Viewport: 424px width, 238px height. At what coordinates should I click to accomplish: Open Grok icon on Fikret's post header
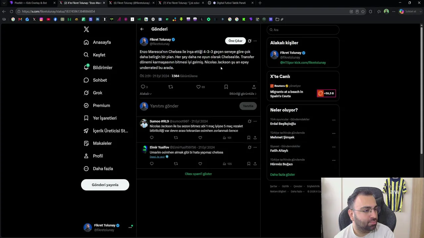tap(249, 41)
